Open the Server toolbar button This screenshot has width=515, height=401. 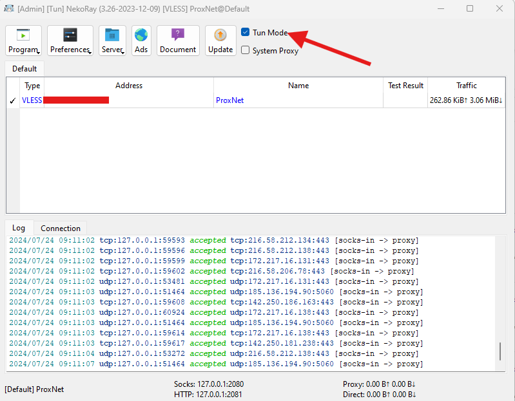pos(112,41)
